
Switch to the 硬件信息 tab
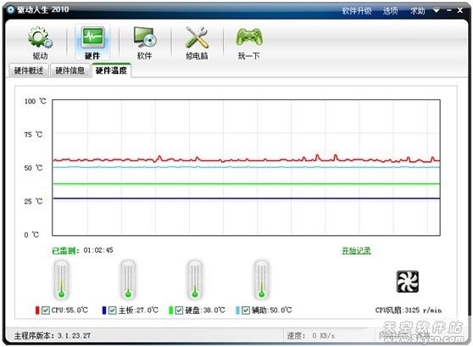pos(70,70)
